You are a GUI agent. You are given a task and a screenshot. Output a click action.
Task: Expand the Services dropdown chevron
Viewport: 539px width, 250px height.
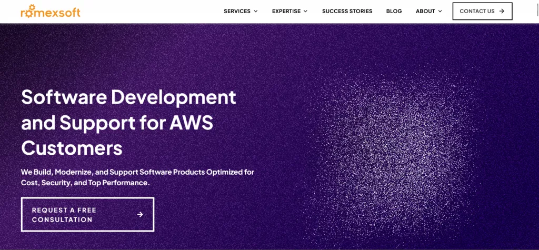[x=255, y=12]
